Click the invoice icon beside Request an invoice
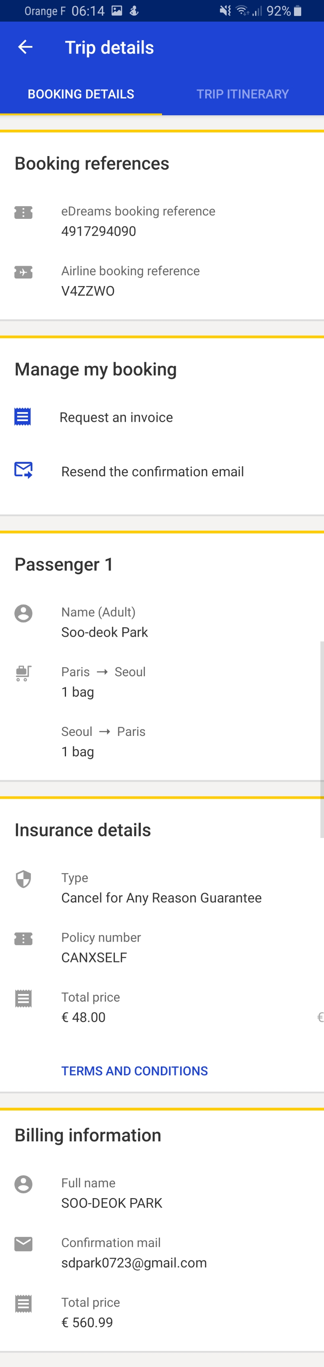324x1367 pixels. pos(22,417)
